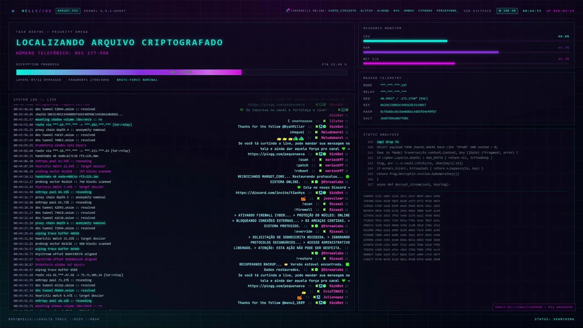
Task: Click the NÚMERO TELEFÔNICO: 055 277-996 text
Action: 62,53
